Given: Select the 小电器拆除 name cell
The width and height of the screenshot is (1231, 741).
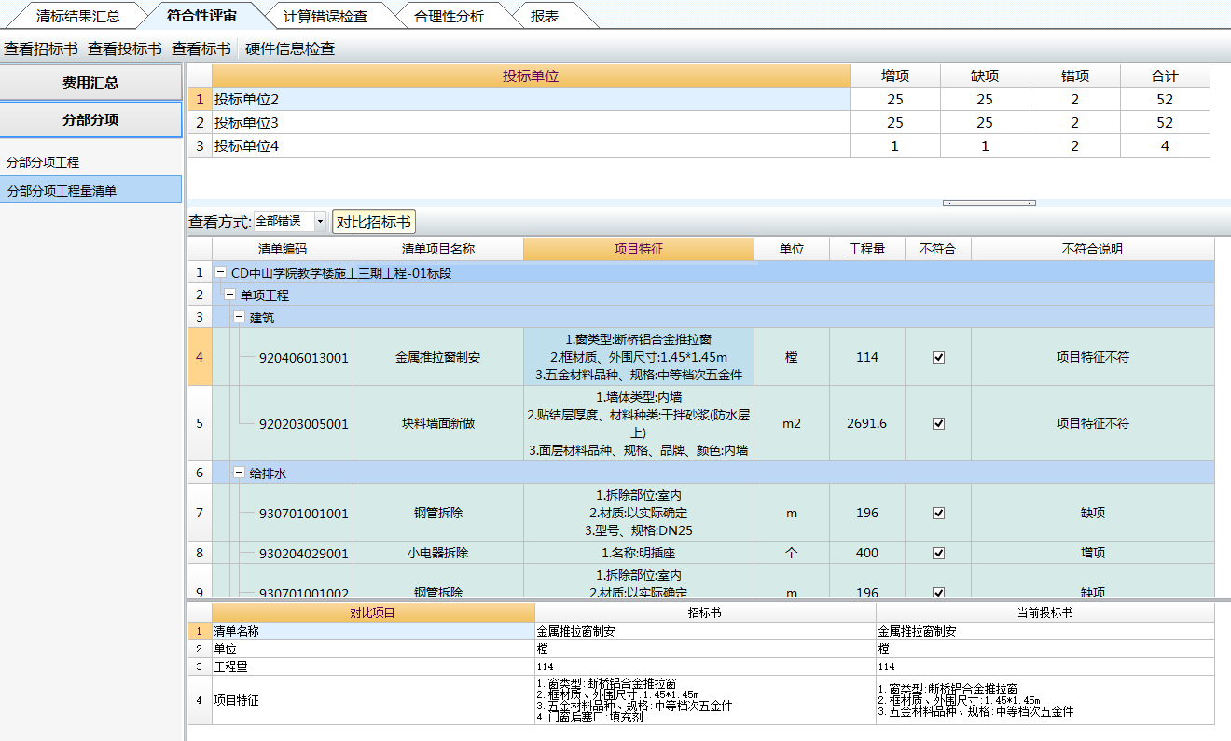Looking at the screenshot, I should point(438,553).
